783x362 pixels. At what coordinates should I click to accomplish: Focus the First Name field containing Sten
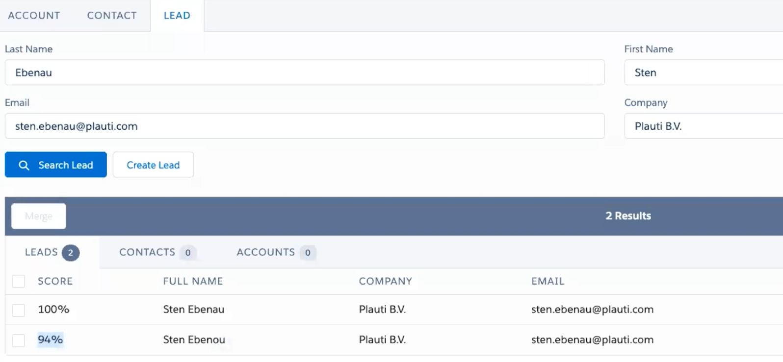pos(704,72)
